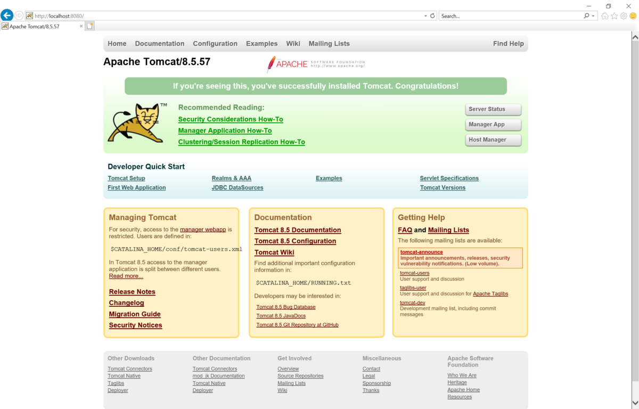Image resolution: width=639 pixels, height=409 pixels.
Task: Open the address bar dropdown arrow
Action: click(x=425, y=16)
